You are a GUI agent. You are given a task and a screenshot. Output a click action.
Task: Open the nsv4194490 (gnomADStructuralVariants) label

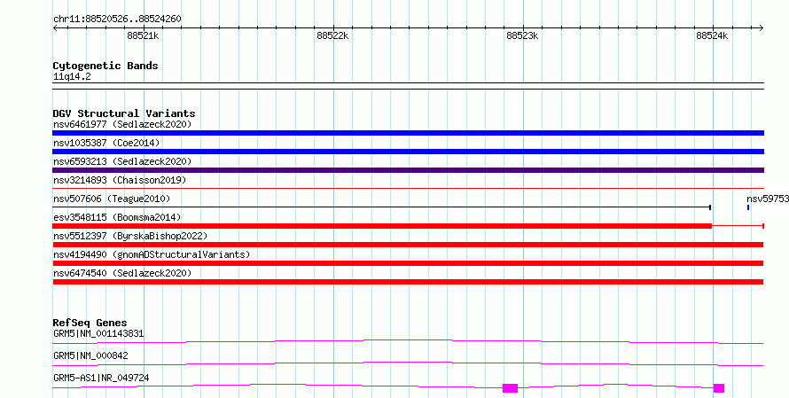coord(152,254)
